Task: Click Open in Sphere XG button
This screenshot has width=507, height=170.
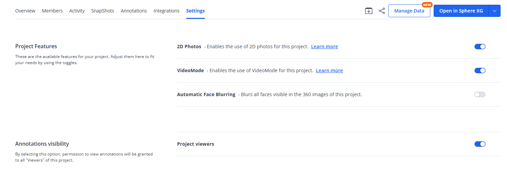Action: pos(461,11)
